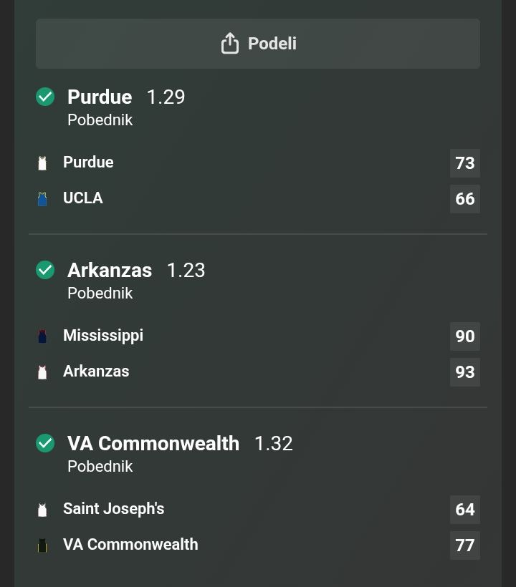
Task: Open the Purdue winner bet heading
Action: [x=100, y=97]
